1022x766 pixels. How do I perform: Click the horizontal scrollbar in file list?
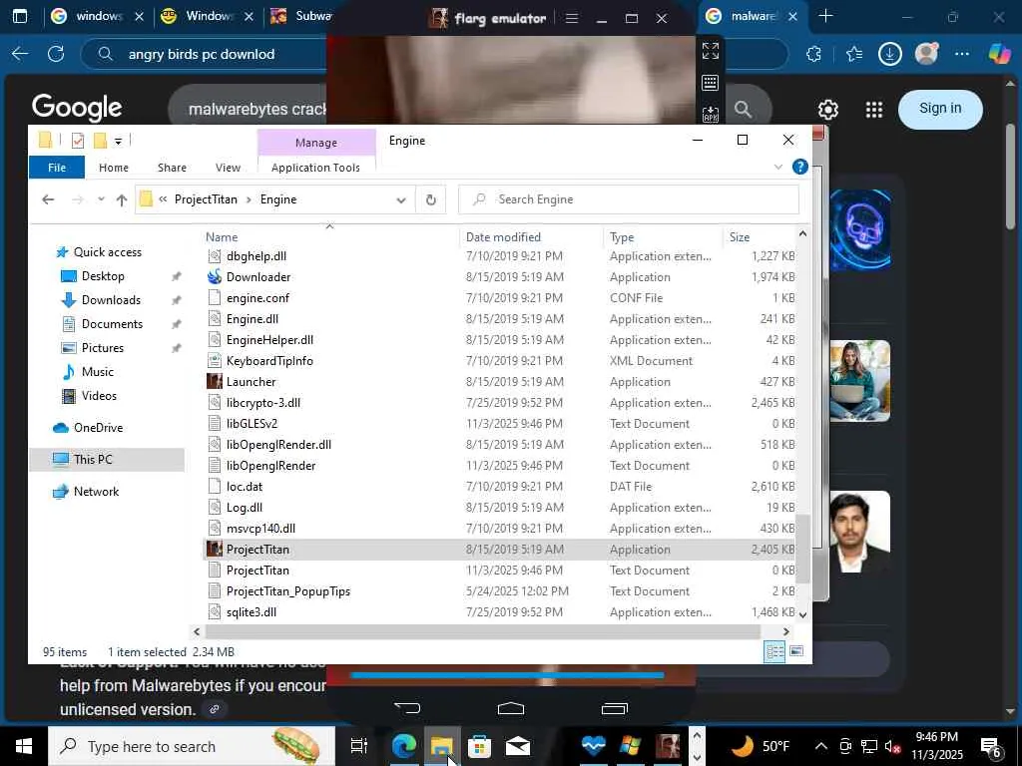tap(483, 631)
